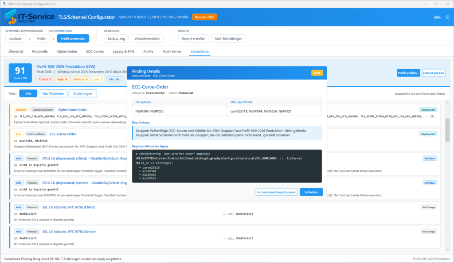Viewport: 454px width, 263px height.
Task: Open the info icon next to Hilfe
Action: pos(447,17)
